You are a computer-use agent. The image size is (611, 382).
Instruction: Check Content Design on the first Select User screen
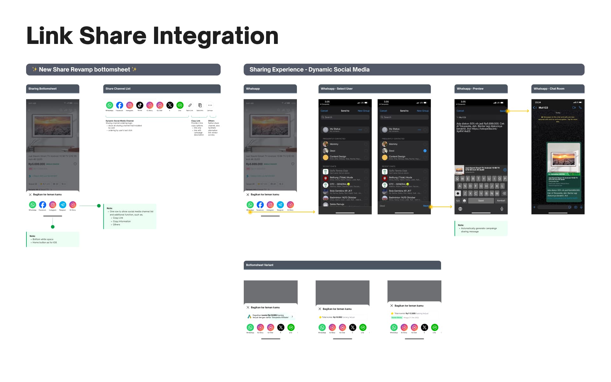click(x=366, y=157)
